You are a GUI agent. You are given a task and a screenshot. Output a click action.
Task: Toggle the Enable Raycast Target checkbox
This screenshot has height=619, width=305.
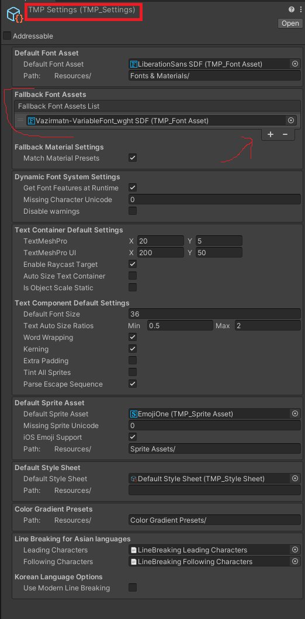click(x=133, y=264)
